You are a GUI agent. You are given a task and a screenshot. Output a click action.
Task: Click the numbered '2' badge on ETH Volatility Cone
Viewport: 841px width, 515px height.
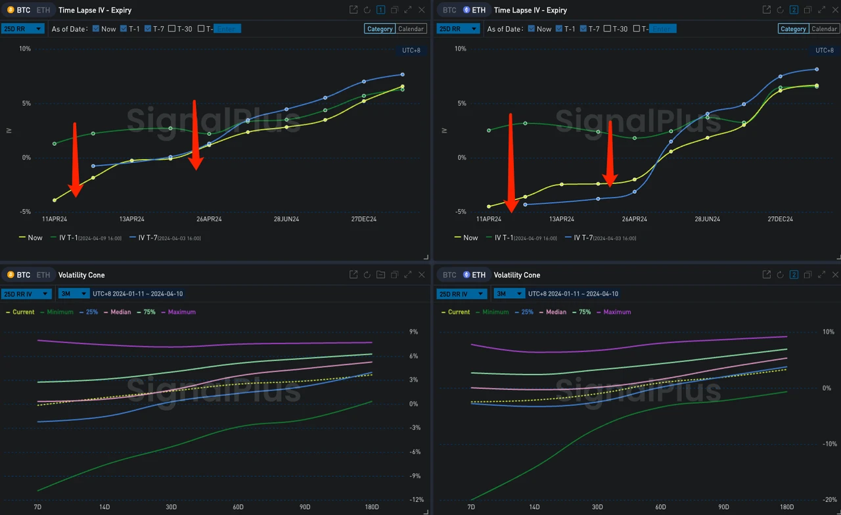pos(794,275)
